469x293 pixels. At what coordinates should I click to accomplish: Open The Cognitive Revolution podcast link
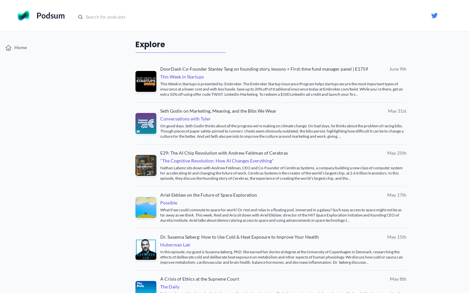pyautogui.click(x=217, y=161)
